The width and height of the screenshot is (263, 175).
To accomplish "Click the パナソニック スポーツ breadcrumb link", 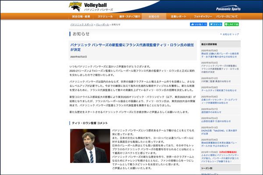I will point(82,24).
